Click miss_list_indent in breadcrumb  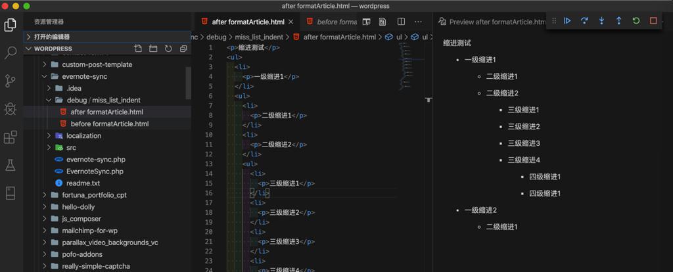259,37
